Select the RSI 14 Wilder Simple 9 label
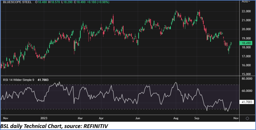 19,80
